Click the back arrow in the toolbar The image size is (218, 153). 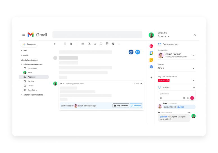tap(55, 44)
